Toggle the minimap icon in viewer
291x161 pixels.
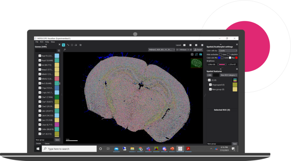coord(200,54)
